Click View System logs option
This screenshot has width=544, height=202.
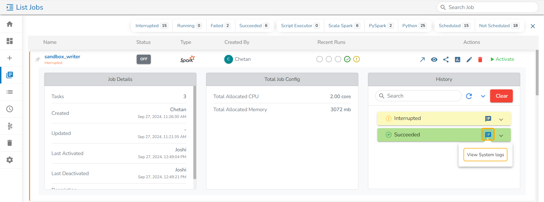[485, 155]
